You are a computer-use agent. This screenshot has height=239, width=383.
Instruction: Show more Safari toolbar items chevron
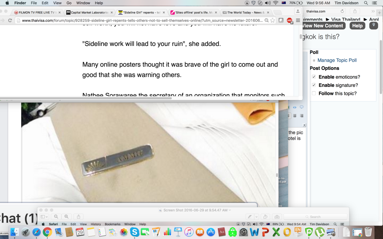pos(373,11)
